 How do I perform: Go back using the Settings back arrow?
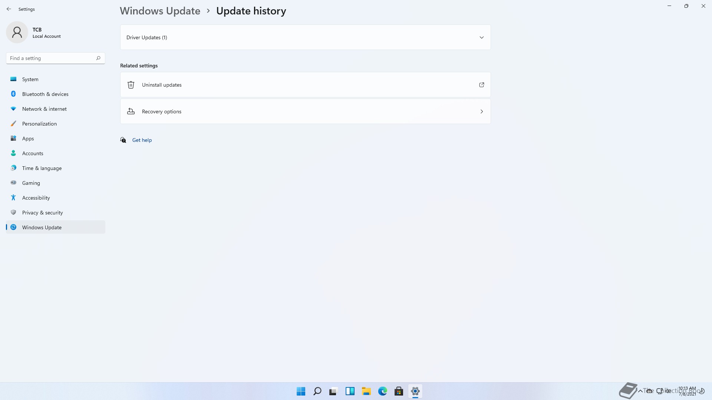tap(9, 9)
